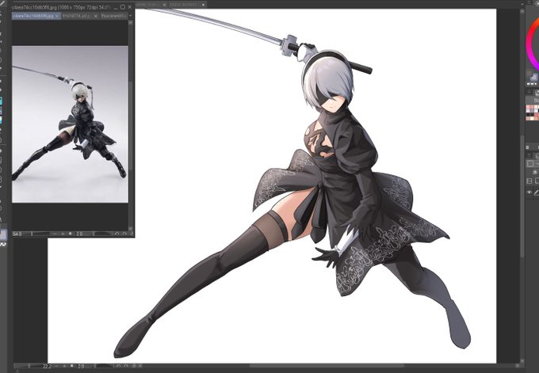Click the 22.2 canvas zoom value
The height and width of the screenshot is (373, 539).
pos(47,366)
